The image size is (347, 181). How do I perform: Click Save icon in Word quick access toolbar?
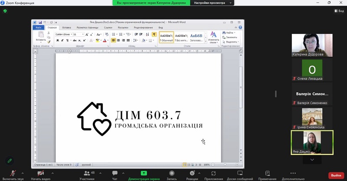click(x=40, y=23)
